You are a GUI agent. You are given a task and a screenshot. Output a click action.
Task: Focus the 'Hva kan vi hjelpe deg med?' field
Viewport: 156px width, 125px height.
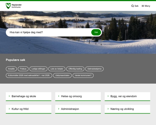[x=48, y=32]
